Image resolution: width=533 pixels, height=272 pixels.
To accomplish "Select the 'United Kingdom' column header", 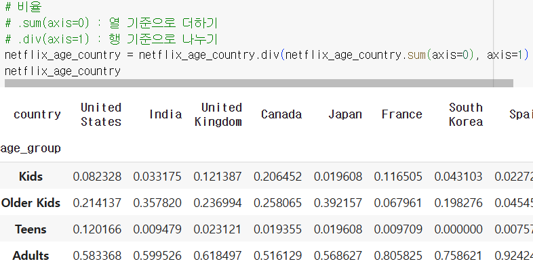I will [x=218, y=114].
